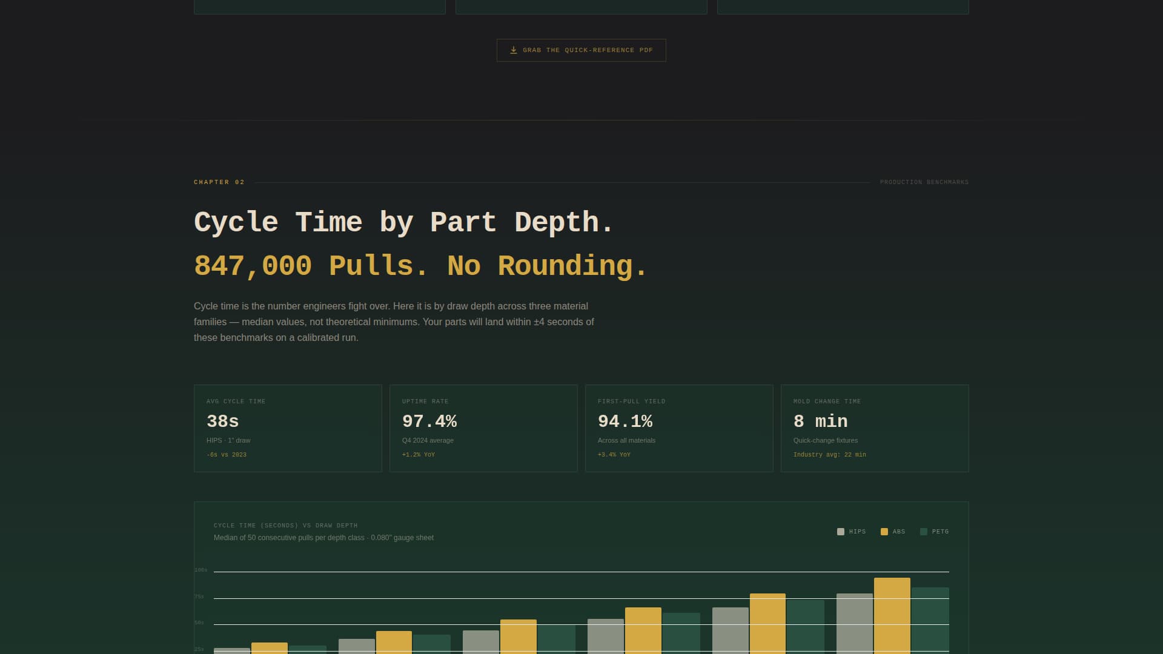Click Grab the Quick-Reference PDF button
The width and height of the screenshot is (1163, 654).
[x=581, y=50]
